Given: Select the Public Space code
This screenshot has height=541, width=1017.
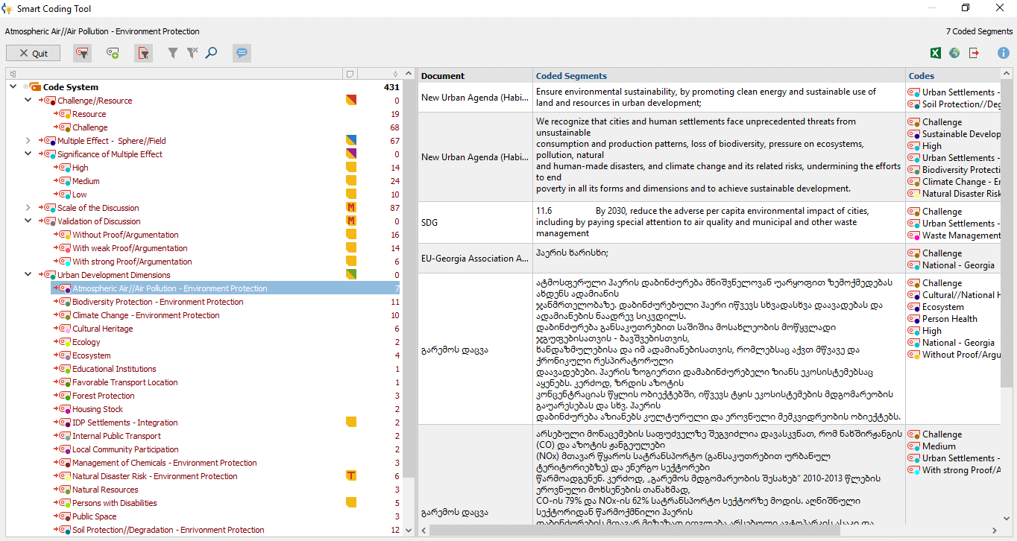Looking at the screenshot, I should coord(95,516).
